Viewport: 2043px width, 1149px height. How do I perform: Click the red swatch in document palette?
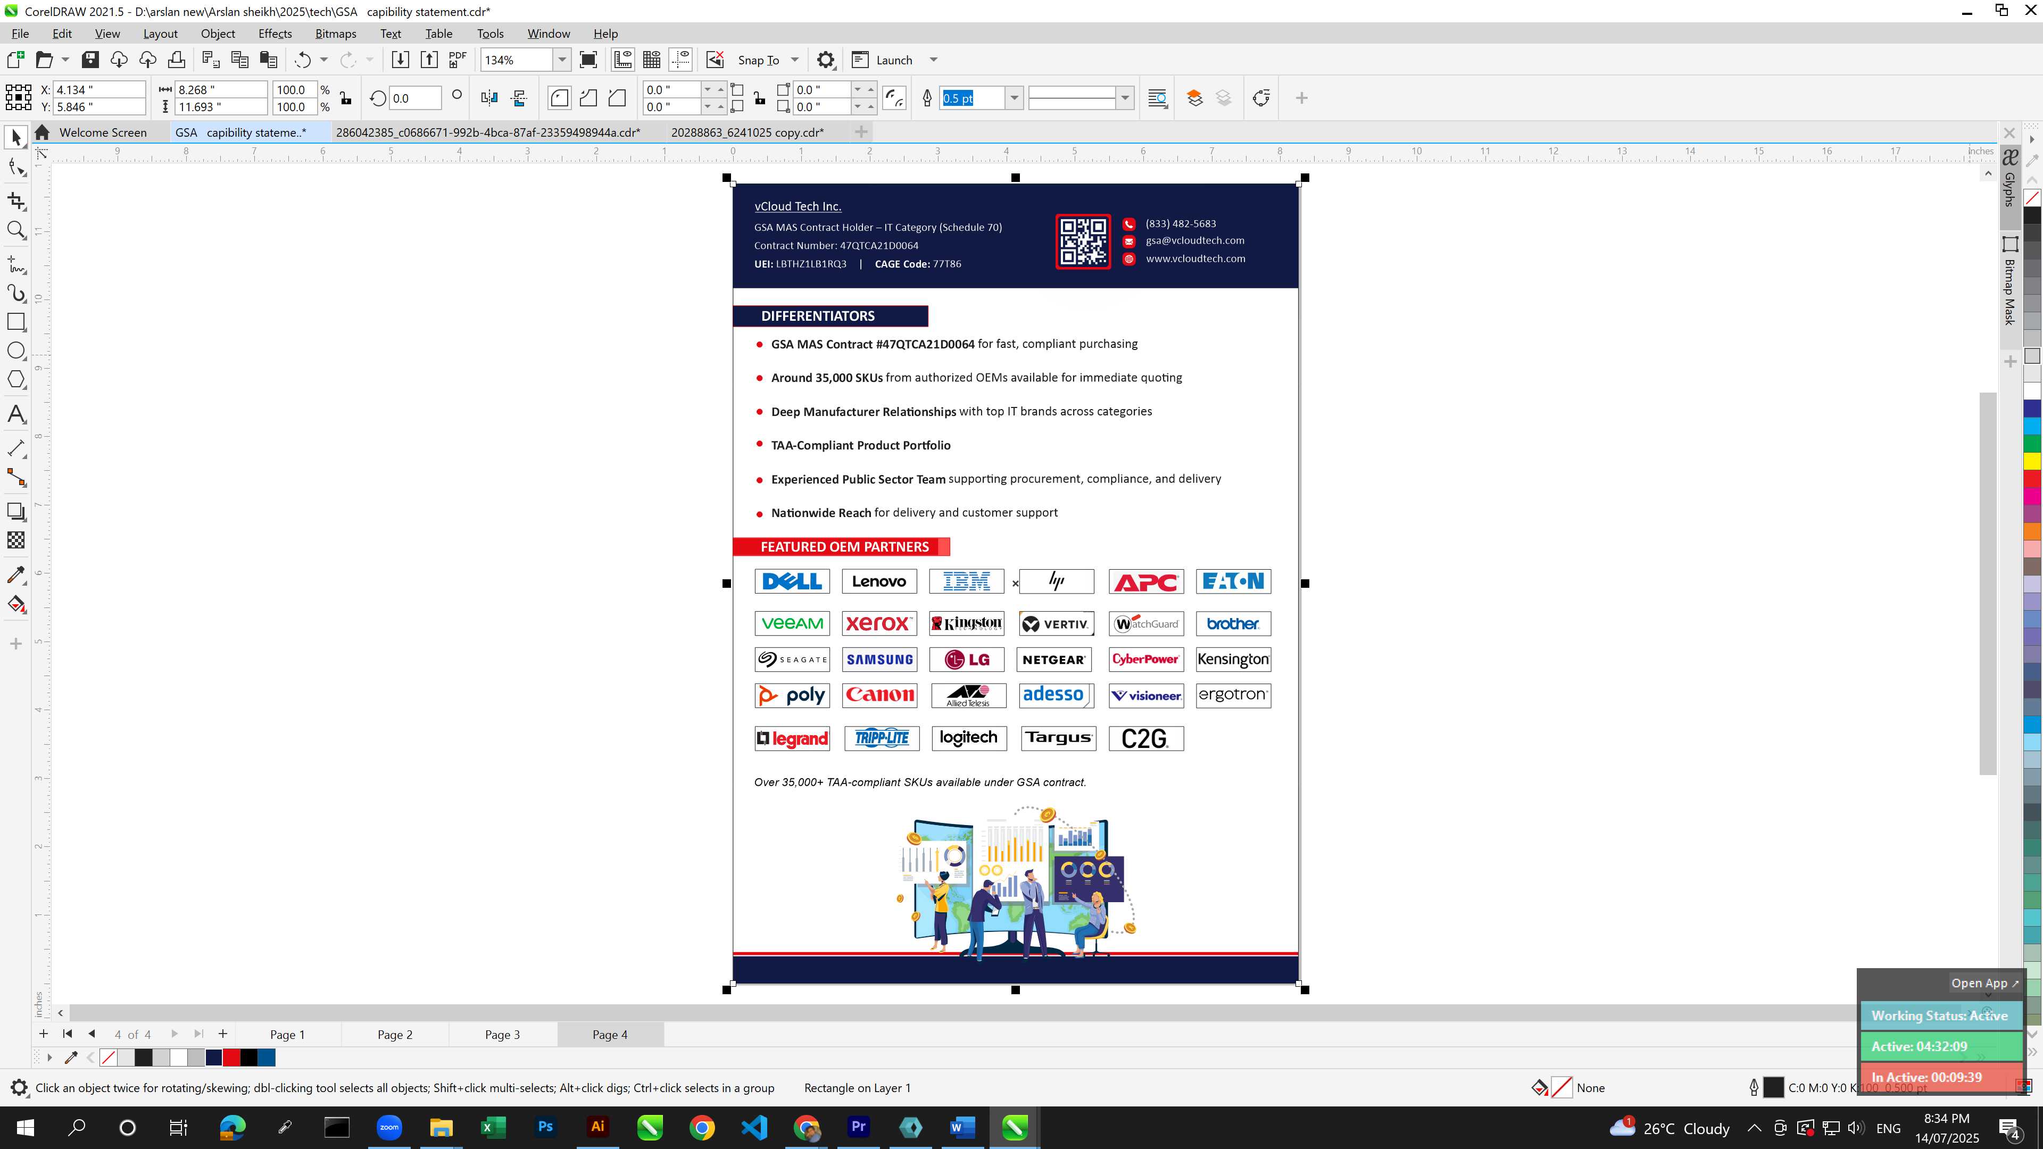[231, 1057]
